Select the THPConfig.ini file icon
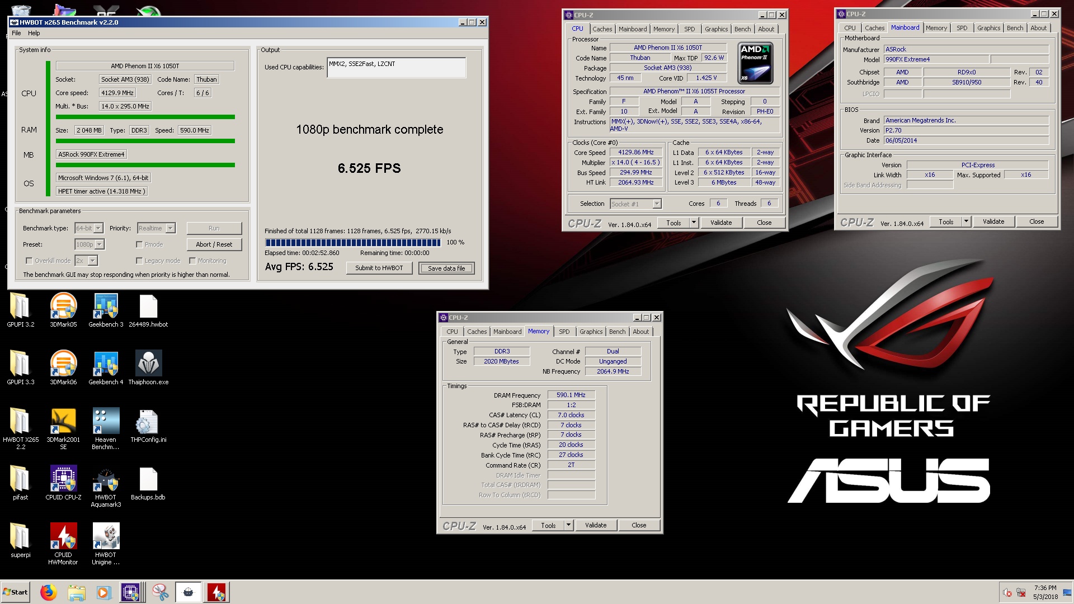This screenshot has width=1074, height=604. point(148,424)
